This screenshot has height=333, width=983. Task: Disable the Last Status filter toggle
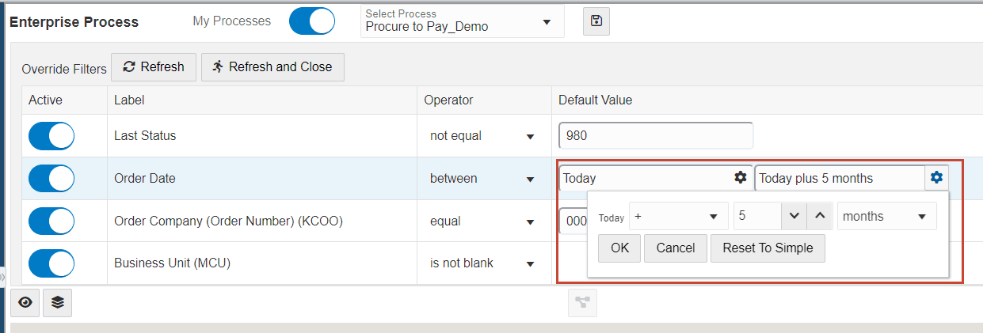(51, 136)
